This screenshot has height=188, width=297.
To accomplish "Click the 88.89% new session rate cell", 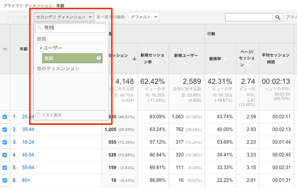I will 157,180.
